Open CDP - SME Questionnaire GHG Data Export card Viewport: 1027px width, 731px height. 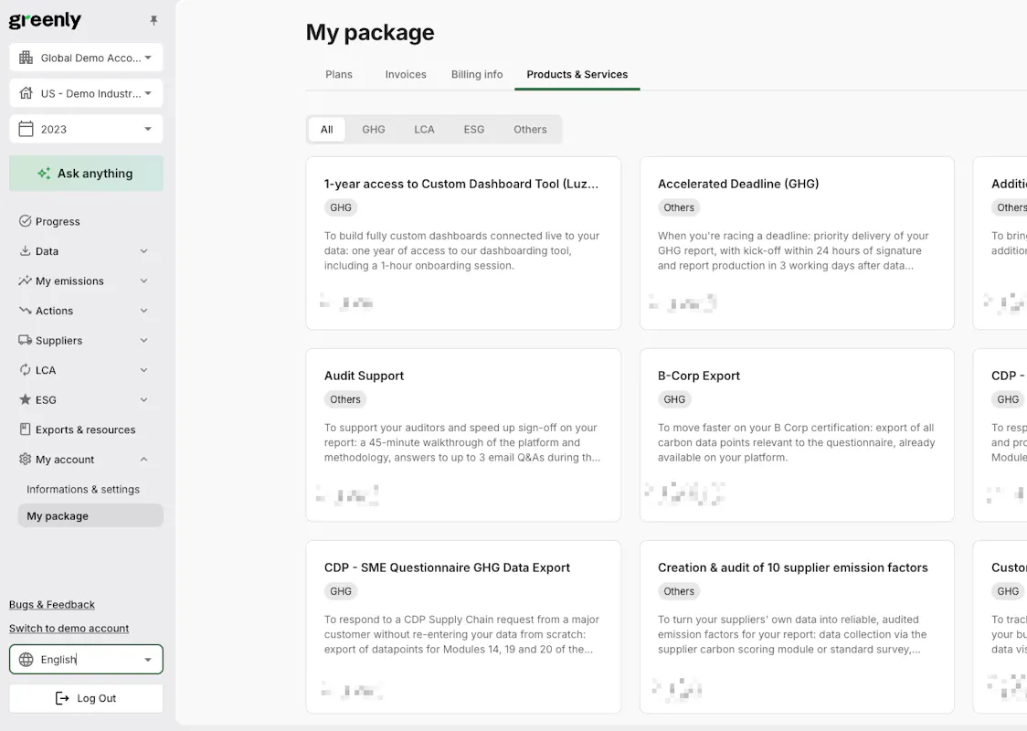click(463, 627)
